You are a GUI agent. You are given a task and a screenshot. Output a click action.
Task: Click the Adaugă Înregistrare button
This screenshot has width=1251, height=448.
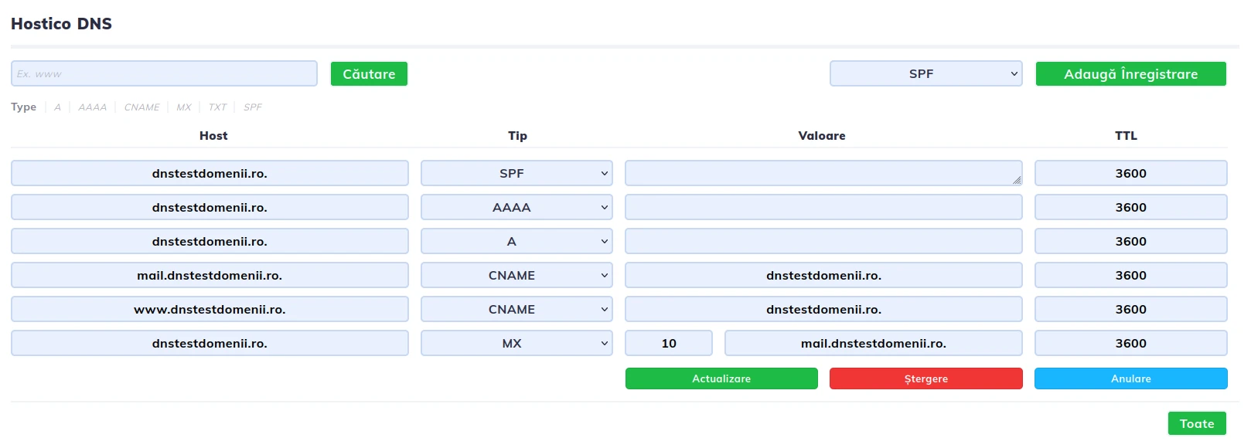point(1130,74)
